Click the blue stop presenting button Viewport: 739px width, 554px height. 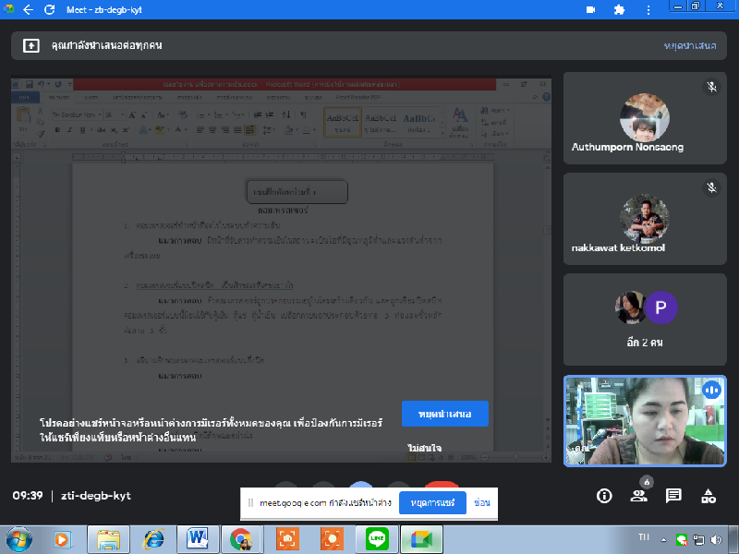pos(444,414)
